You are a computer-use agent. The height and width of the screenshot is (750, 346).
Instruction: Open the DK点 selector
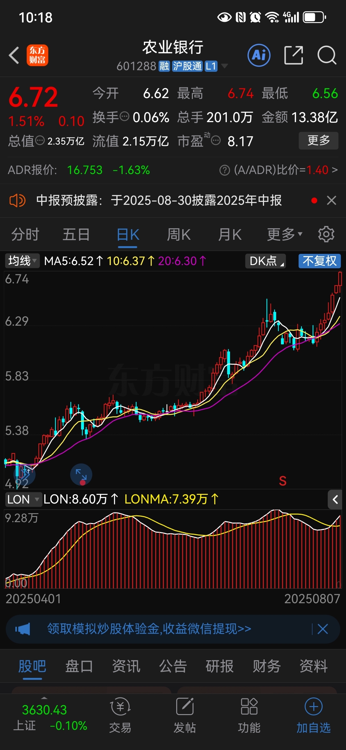pos(266,261)
